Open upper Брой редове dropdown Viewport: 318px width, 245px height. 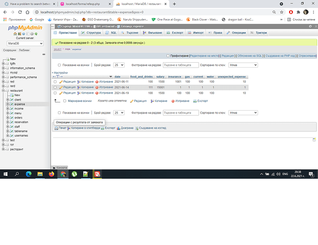[x=119, y=65]
